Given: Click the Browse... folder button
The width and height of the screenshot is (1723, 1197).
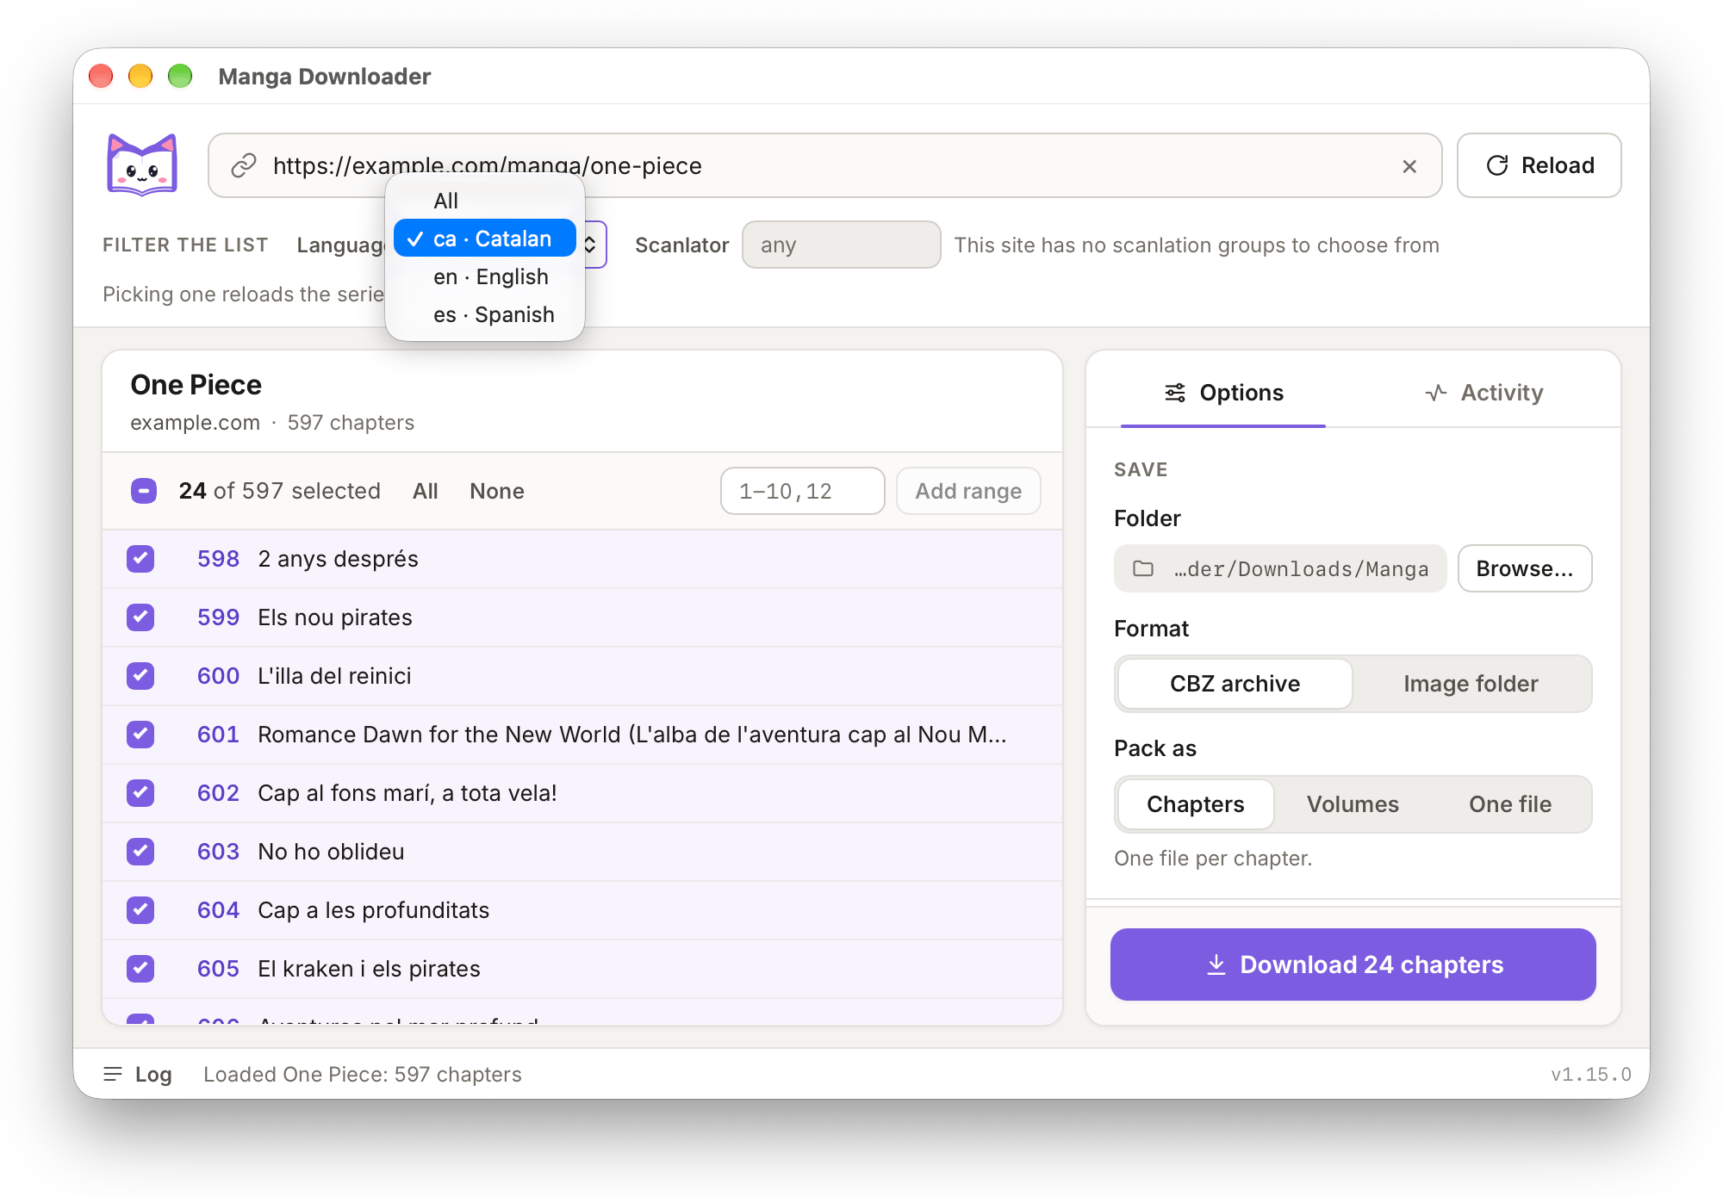Looking at the screenshot, I should pyautogui.click(x=1525, y=568).
